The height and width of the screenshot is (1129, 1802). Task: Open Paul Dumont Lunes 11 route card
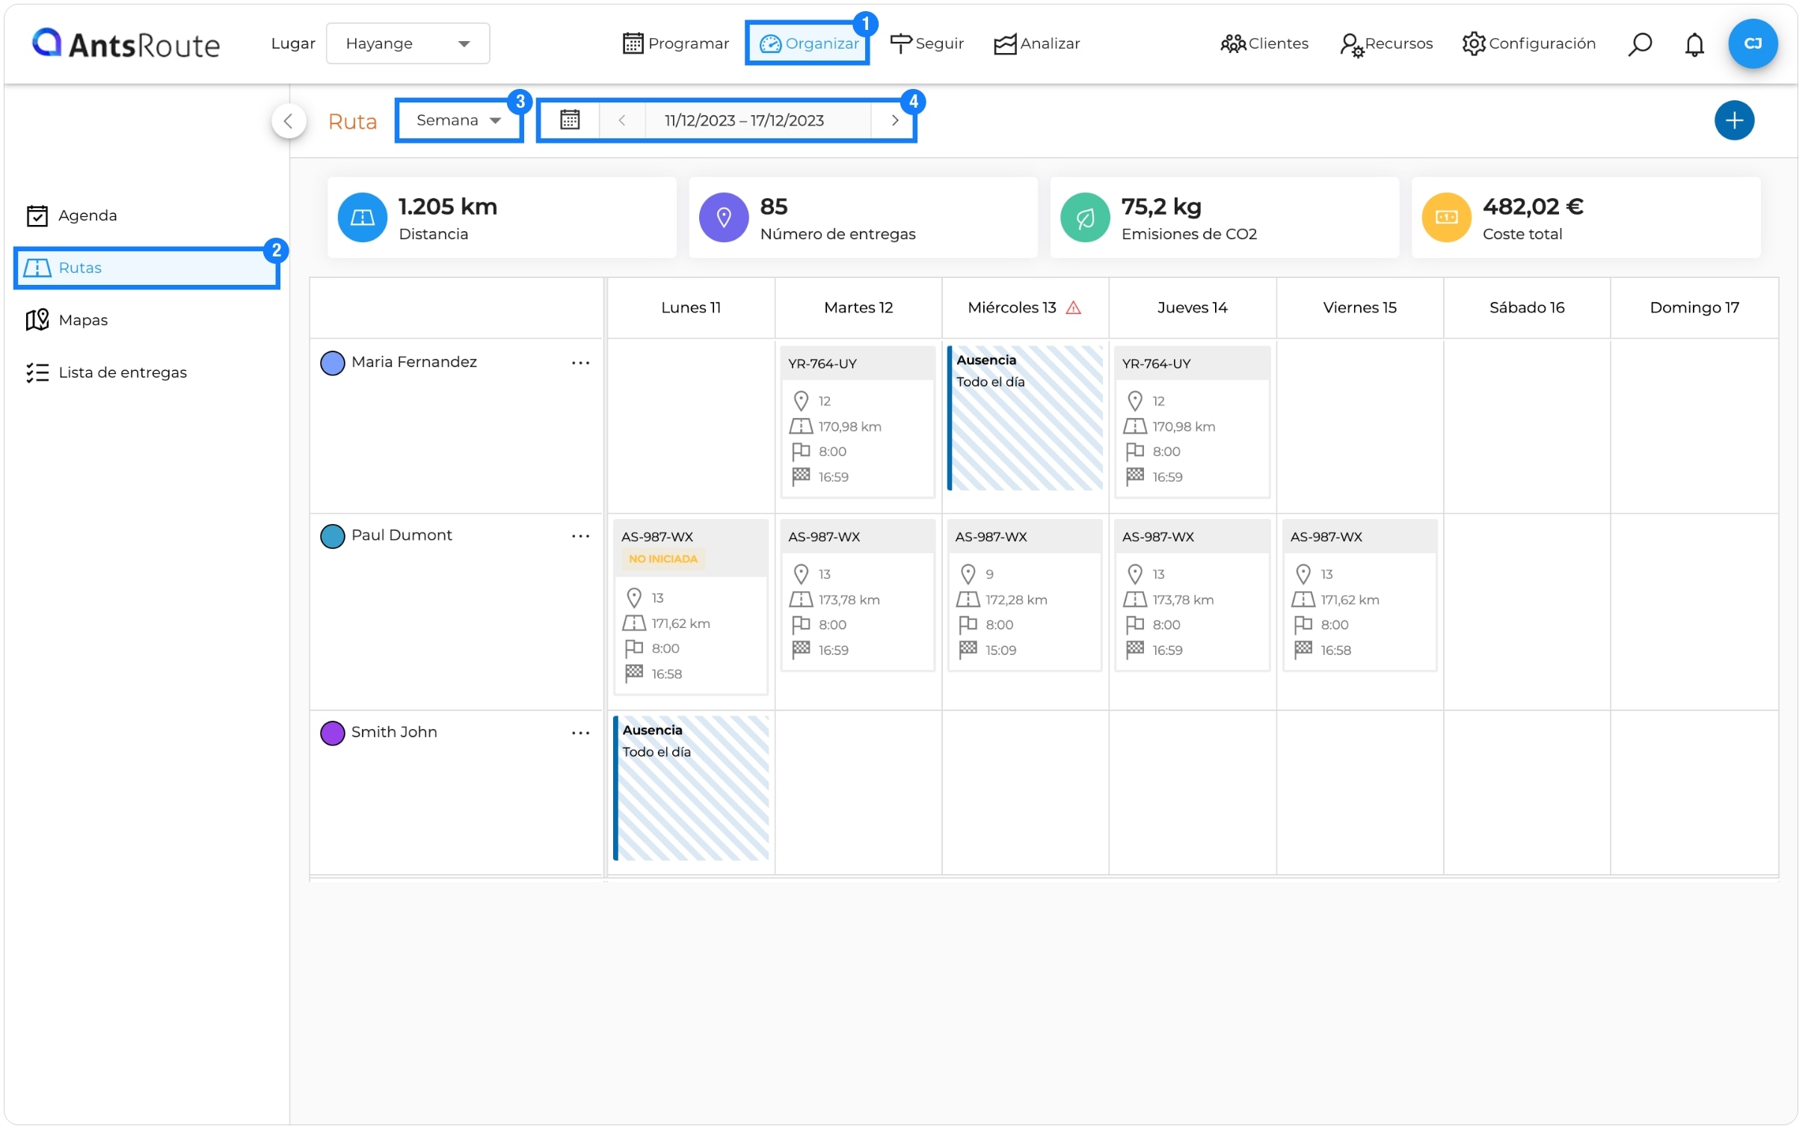[x=690, y=607]
